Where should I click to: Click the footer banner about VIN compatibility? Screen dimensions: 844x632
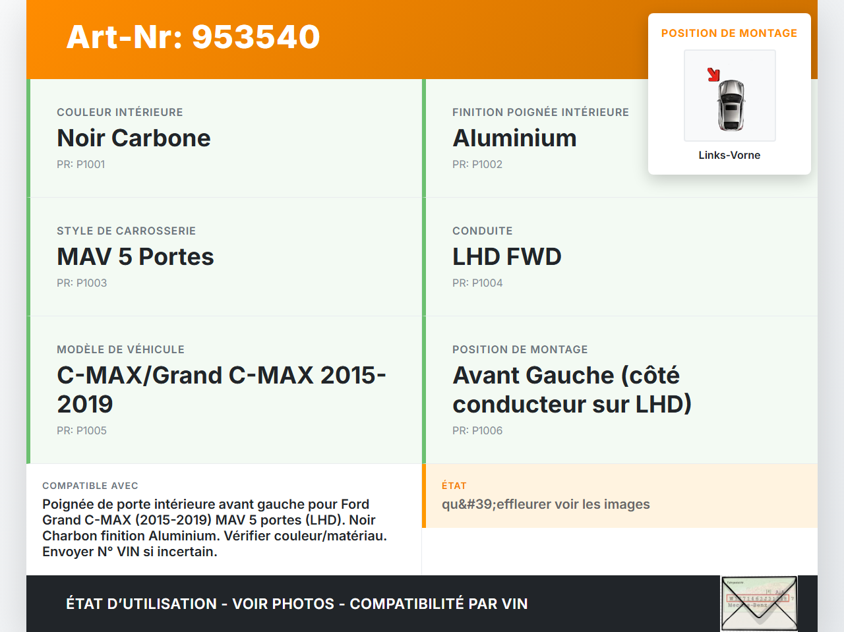click(x=297, y=604)
